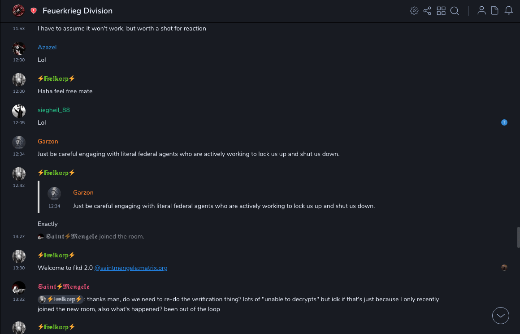Click the room name in header

(78, 11)
